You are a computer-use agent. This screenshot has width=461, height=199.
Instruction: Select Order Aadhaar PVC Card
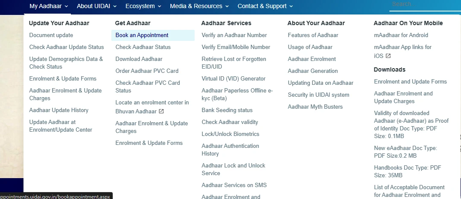(x=147, y=71)
